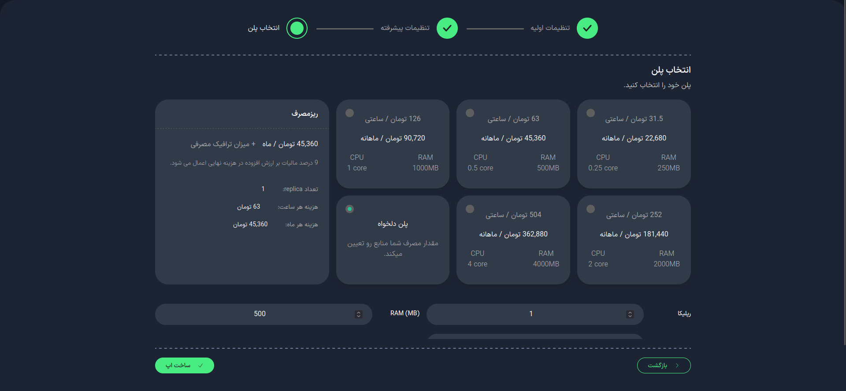The width and height of the screenshot is (846, 391).
Task: Click the page vertical scrollbar
Action: tap(844, 173)
